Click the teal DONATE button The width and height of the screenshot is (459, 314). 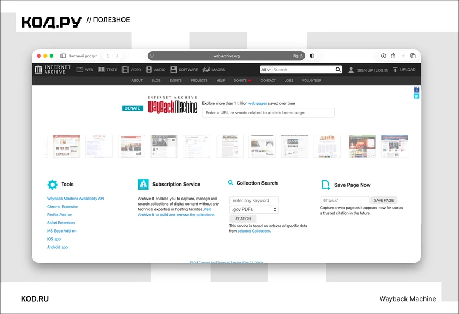[x=132, y=108]
